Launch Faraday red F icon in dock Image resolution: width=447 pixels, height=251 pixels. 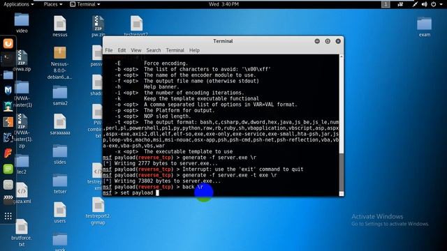[x=8, y=153]
